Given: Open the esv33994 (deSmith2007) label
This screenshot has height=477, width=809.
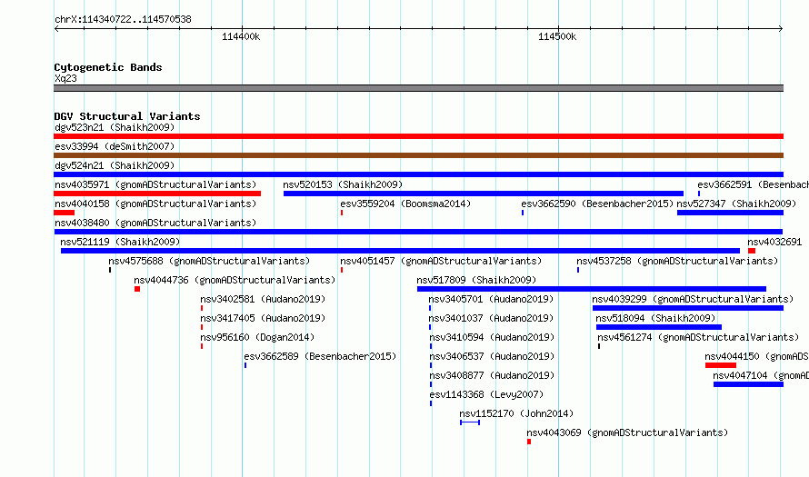Looking at the screenshot, I should 115,146.
